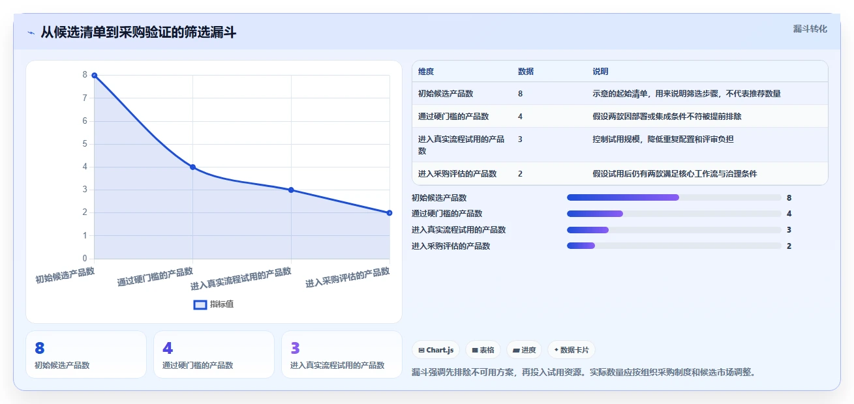
Task: Click table value 3 in 数据 column
Action: point(520,139)
